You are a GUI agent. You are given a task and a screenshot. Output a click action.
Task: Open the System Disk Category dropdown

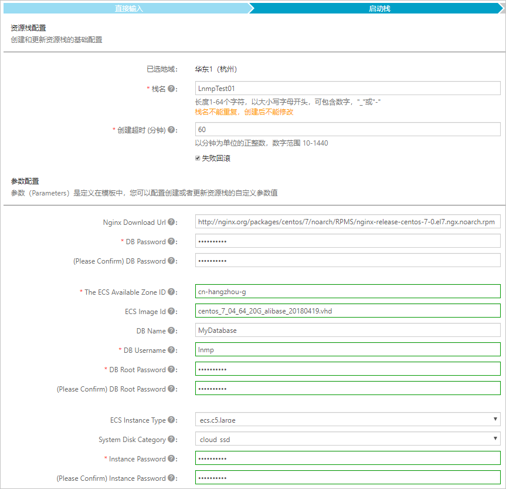(348, 439)
